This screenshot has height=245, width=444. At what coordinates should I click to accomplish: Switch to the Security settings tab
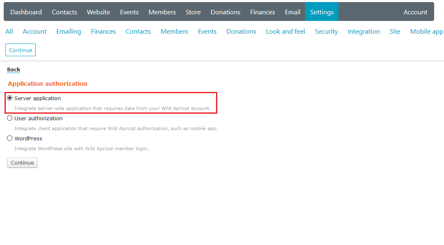(x=326, y=31)
